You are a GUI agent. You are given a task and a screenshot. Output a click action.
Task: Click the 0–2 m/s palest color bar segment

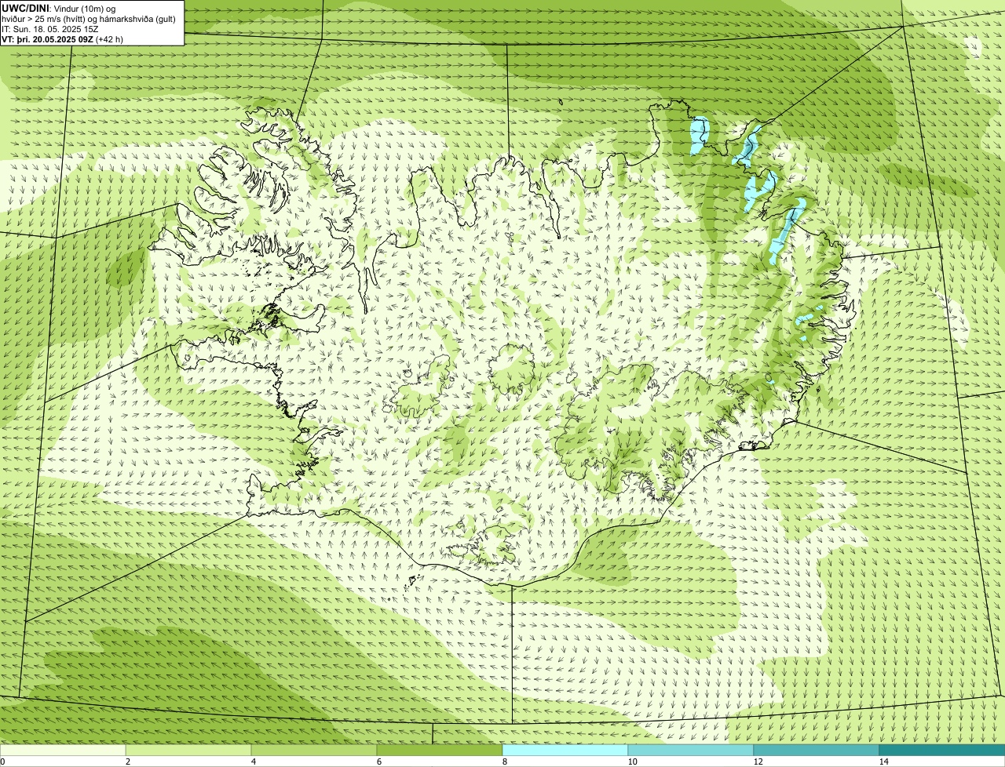click(63, 750)
